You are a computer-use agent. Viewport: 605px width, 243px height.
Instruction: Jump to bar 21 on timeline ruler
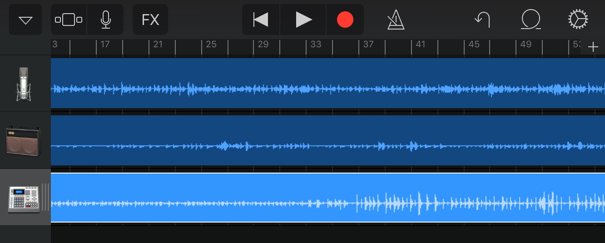point(158,45)
